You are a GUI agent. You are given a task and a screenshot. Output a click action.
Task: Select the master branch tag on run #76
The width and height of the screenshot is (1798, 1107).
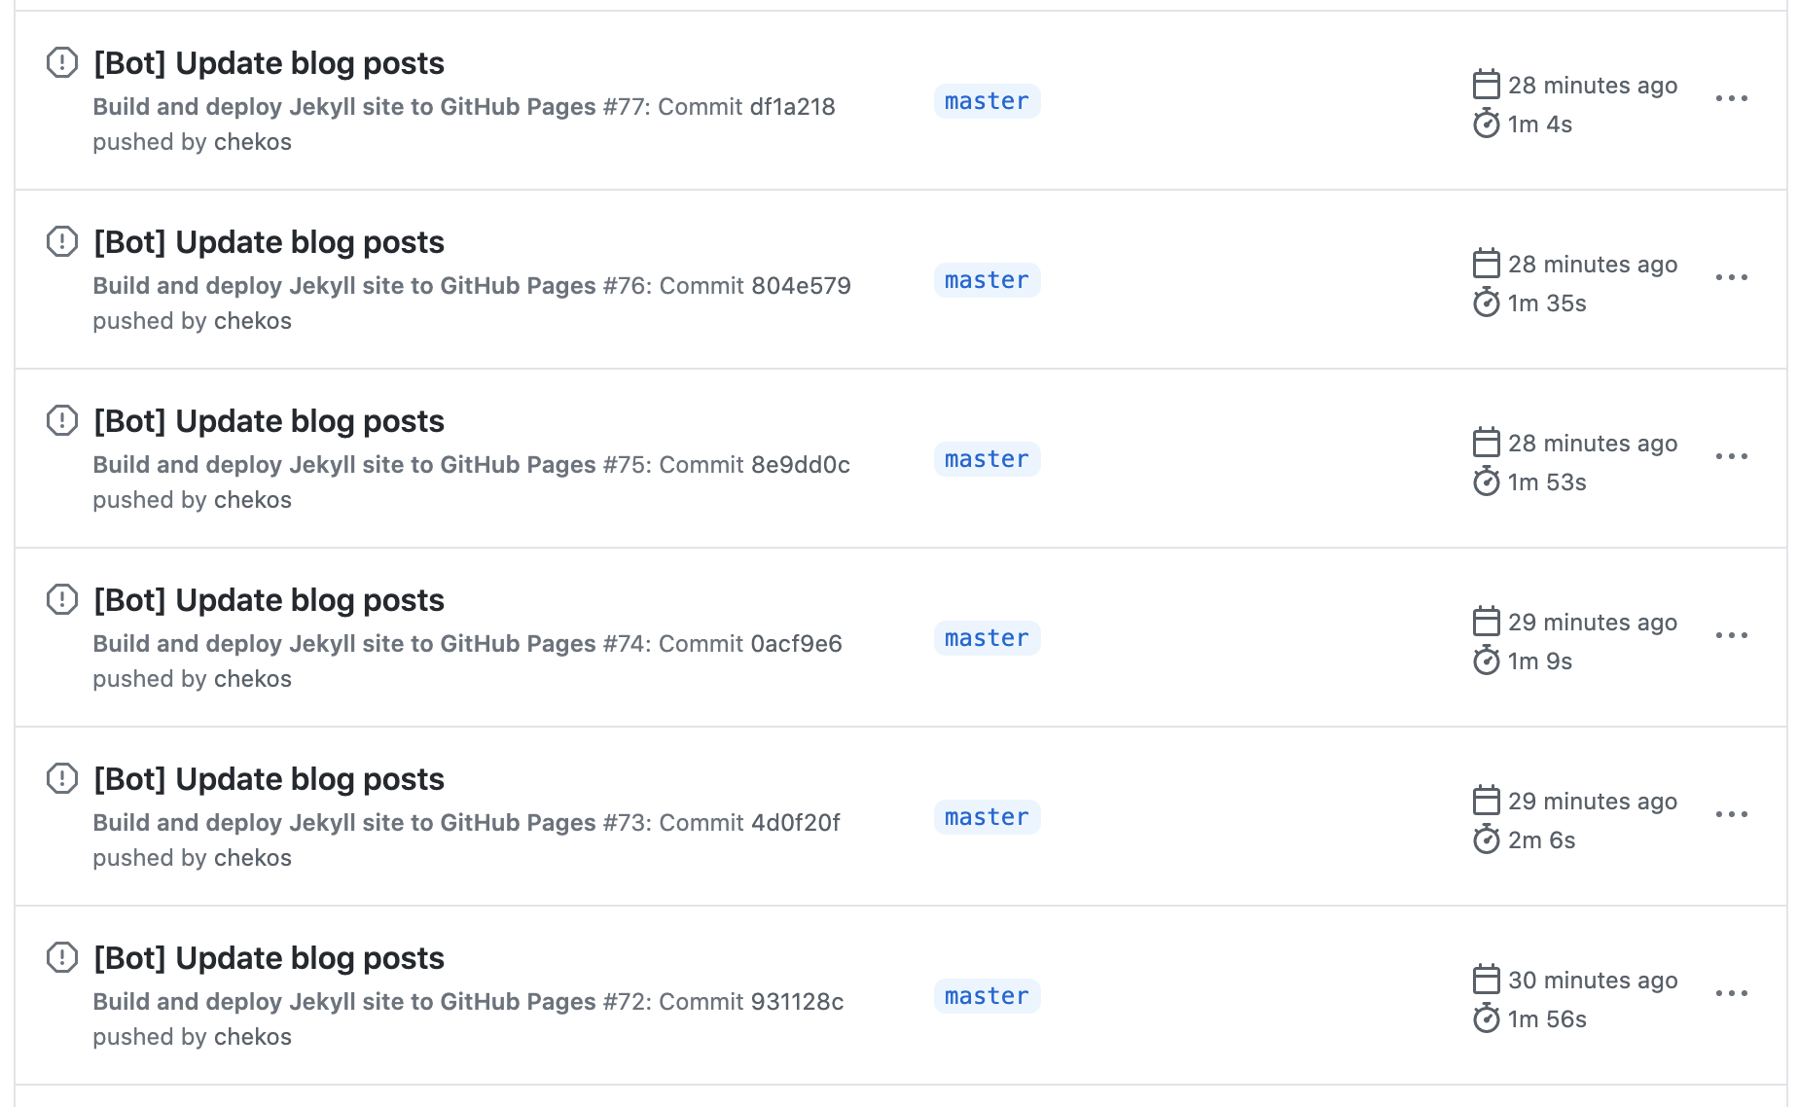(986, 279)
